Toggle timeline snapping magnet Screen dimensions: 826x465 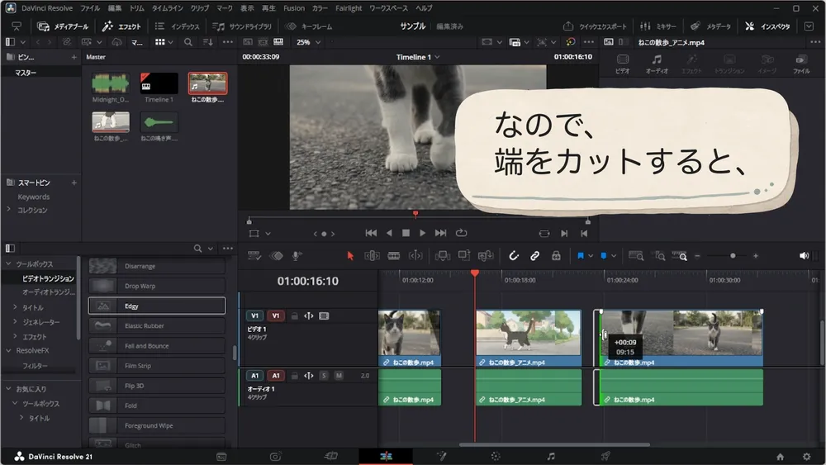pyautogui.click(x=514, y=256)
